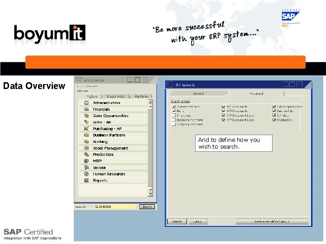Switch to the Drag & Relate tab
The image size is (326, 244).
coord(116,96)
